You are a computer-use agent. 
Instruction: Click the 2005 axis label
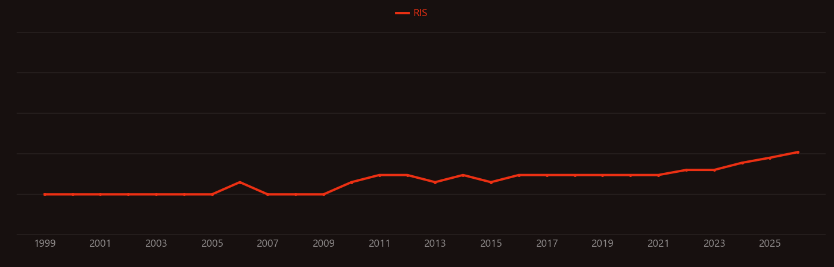(x=212, y=243)
